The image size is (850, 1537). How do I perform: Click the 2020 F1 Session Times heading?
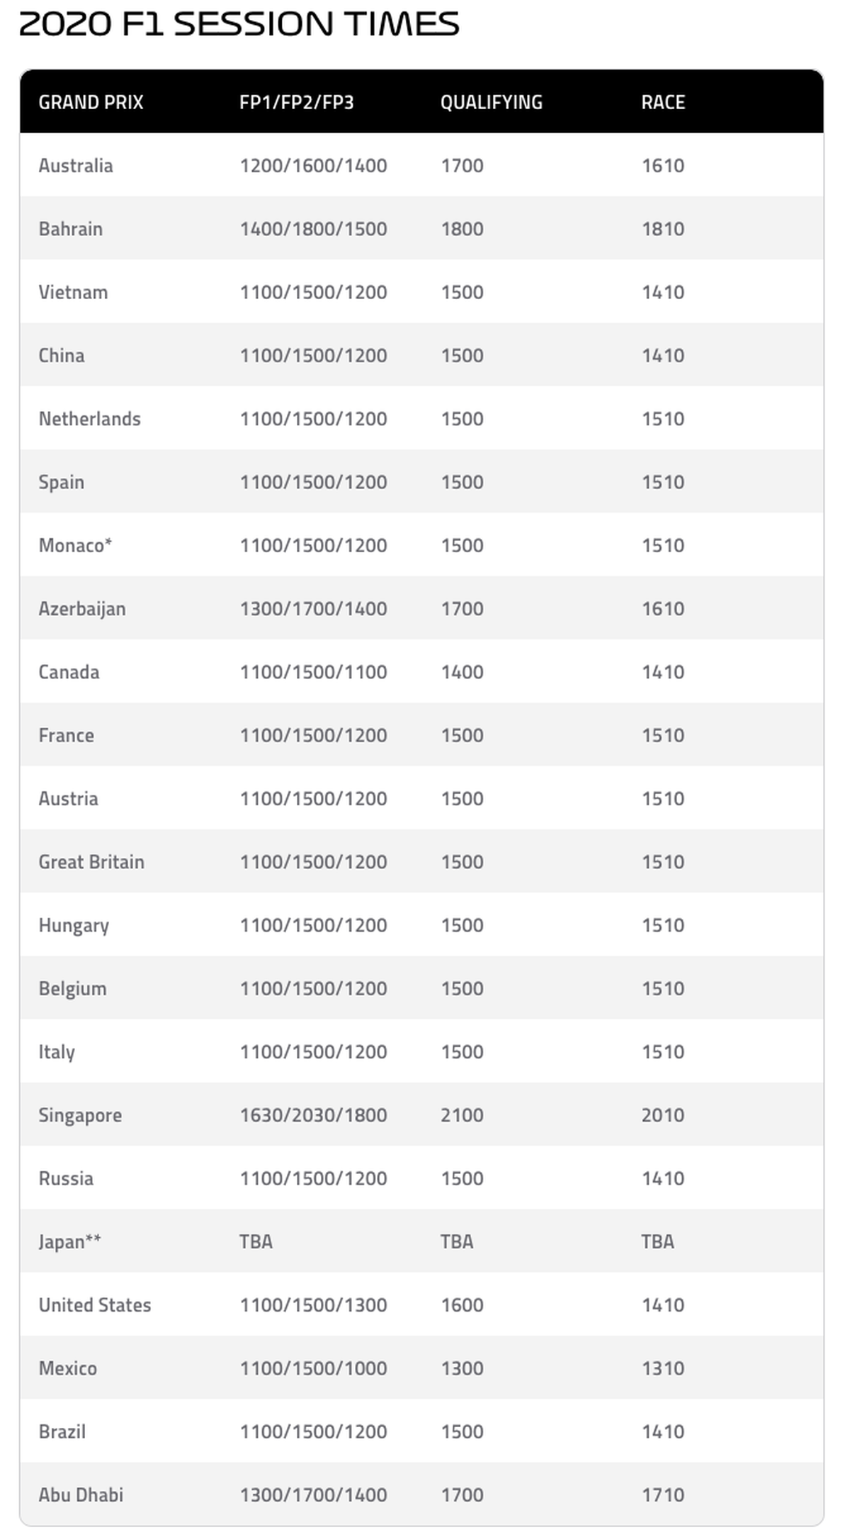239,25
